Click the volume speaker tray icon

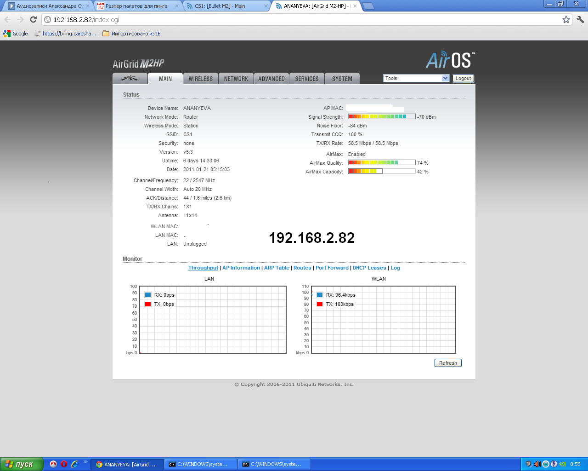click(537, 464)
